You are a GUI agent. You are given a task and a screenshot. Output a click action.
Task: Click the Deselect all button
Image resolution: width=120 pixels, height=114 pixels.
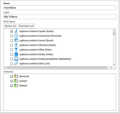pos(26,26)
